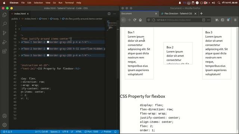Open the Apple menu
The width and height of the screenshot is (239, 134).
coord(4,3)
